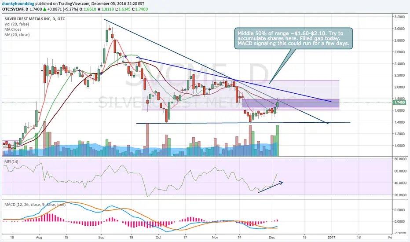
Task: Click the MA (20, close) indicator legend
Action: 17,34
